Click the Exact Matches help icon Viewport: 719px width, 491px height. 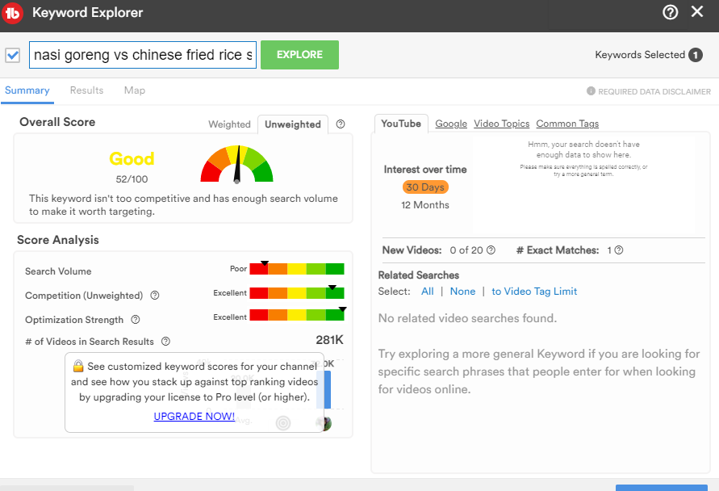(619, 250)
